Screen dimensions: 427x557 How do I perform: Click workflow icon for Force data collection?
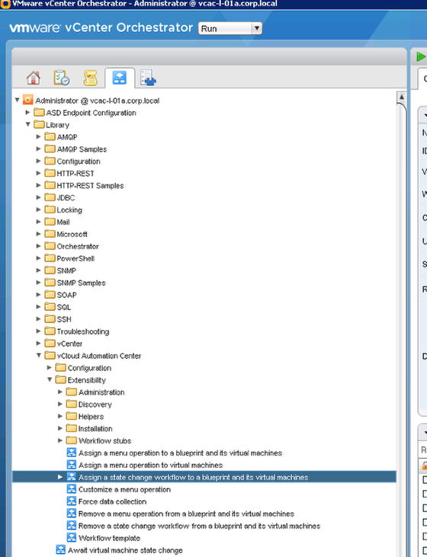click(x=72, y=501)
